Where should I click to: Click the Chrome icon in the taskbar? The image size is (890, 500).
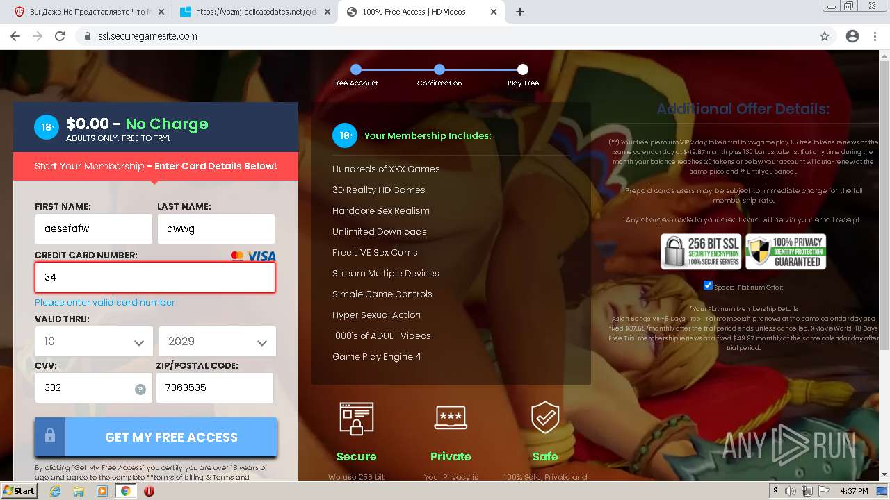[126, 491]
